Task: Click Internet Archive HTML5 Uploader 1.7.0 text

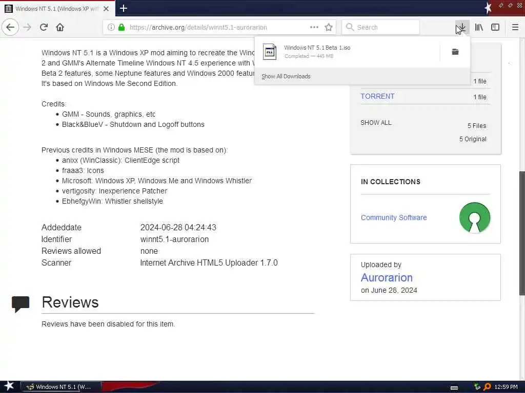Action: coord(209,263)
